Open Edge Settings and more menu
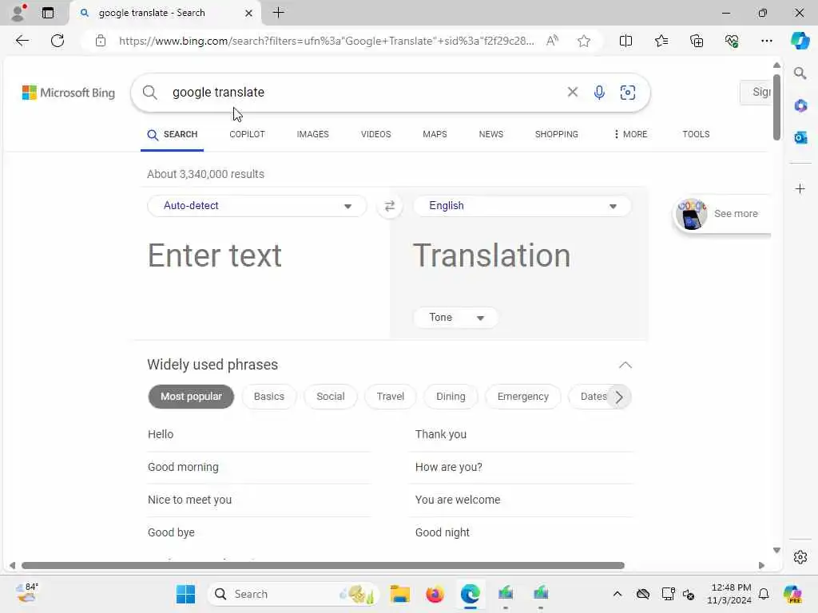Screen dimensions: 818x613 (x=766, y=41)
